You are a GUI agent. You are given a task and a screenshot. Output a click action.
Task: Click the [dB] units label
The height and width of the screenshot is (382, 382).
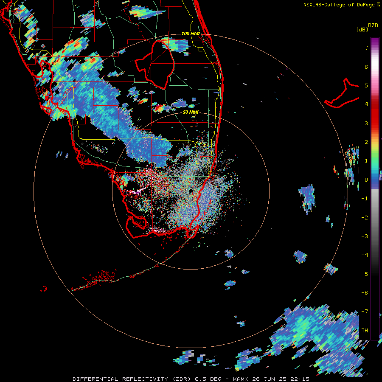[x=362, y=29]
